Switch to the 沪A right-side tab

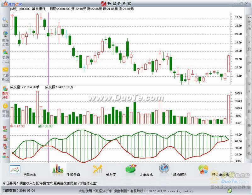click(x=249, y=66)
